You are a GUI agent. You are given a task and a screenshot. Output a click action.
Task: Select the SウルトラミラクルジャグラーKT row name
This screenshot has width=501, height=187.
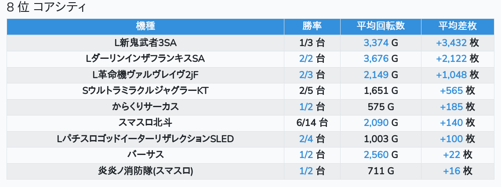coord(145,91)
